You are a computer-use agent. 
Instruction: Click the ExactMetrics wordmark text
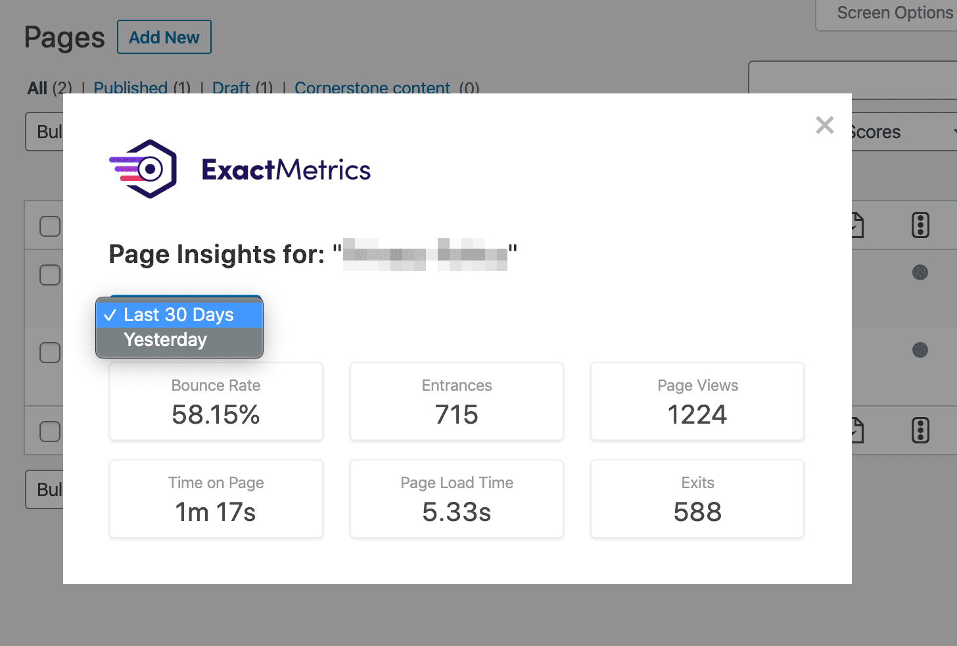tap(286, 170)
